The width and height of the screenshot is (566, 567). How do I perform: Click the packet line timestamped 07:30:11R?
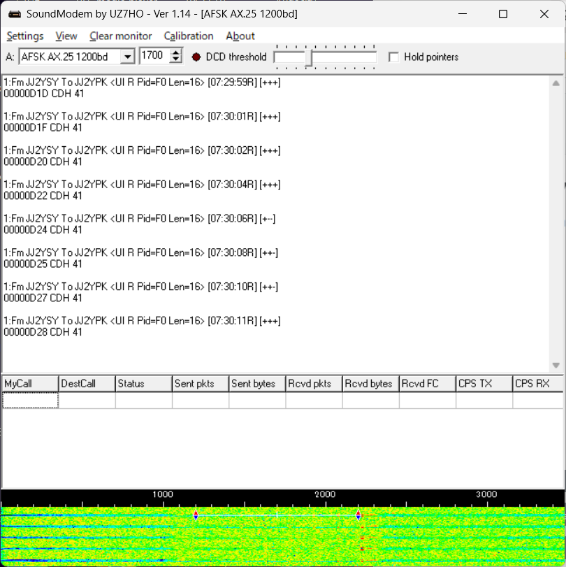pos(142,321)
